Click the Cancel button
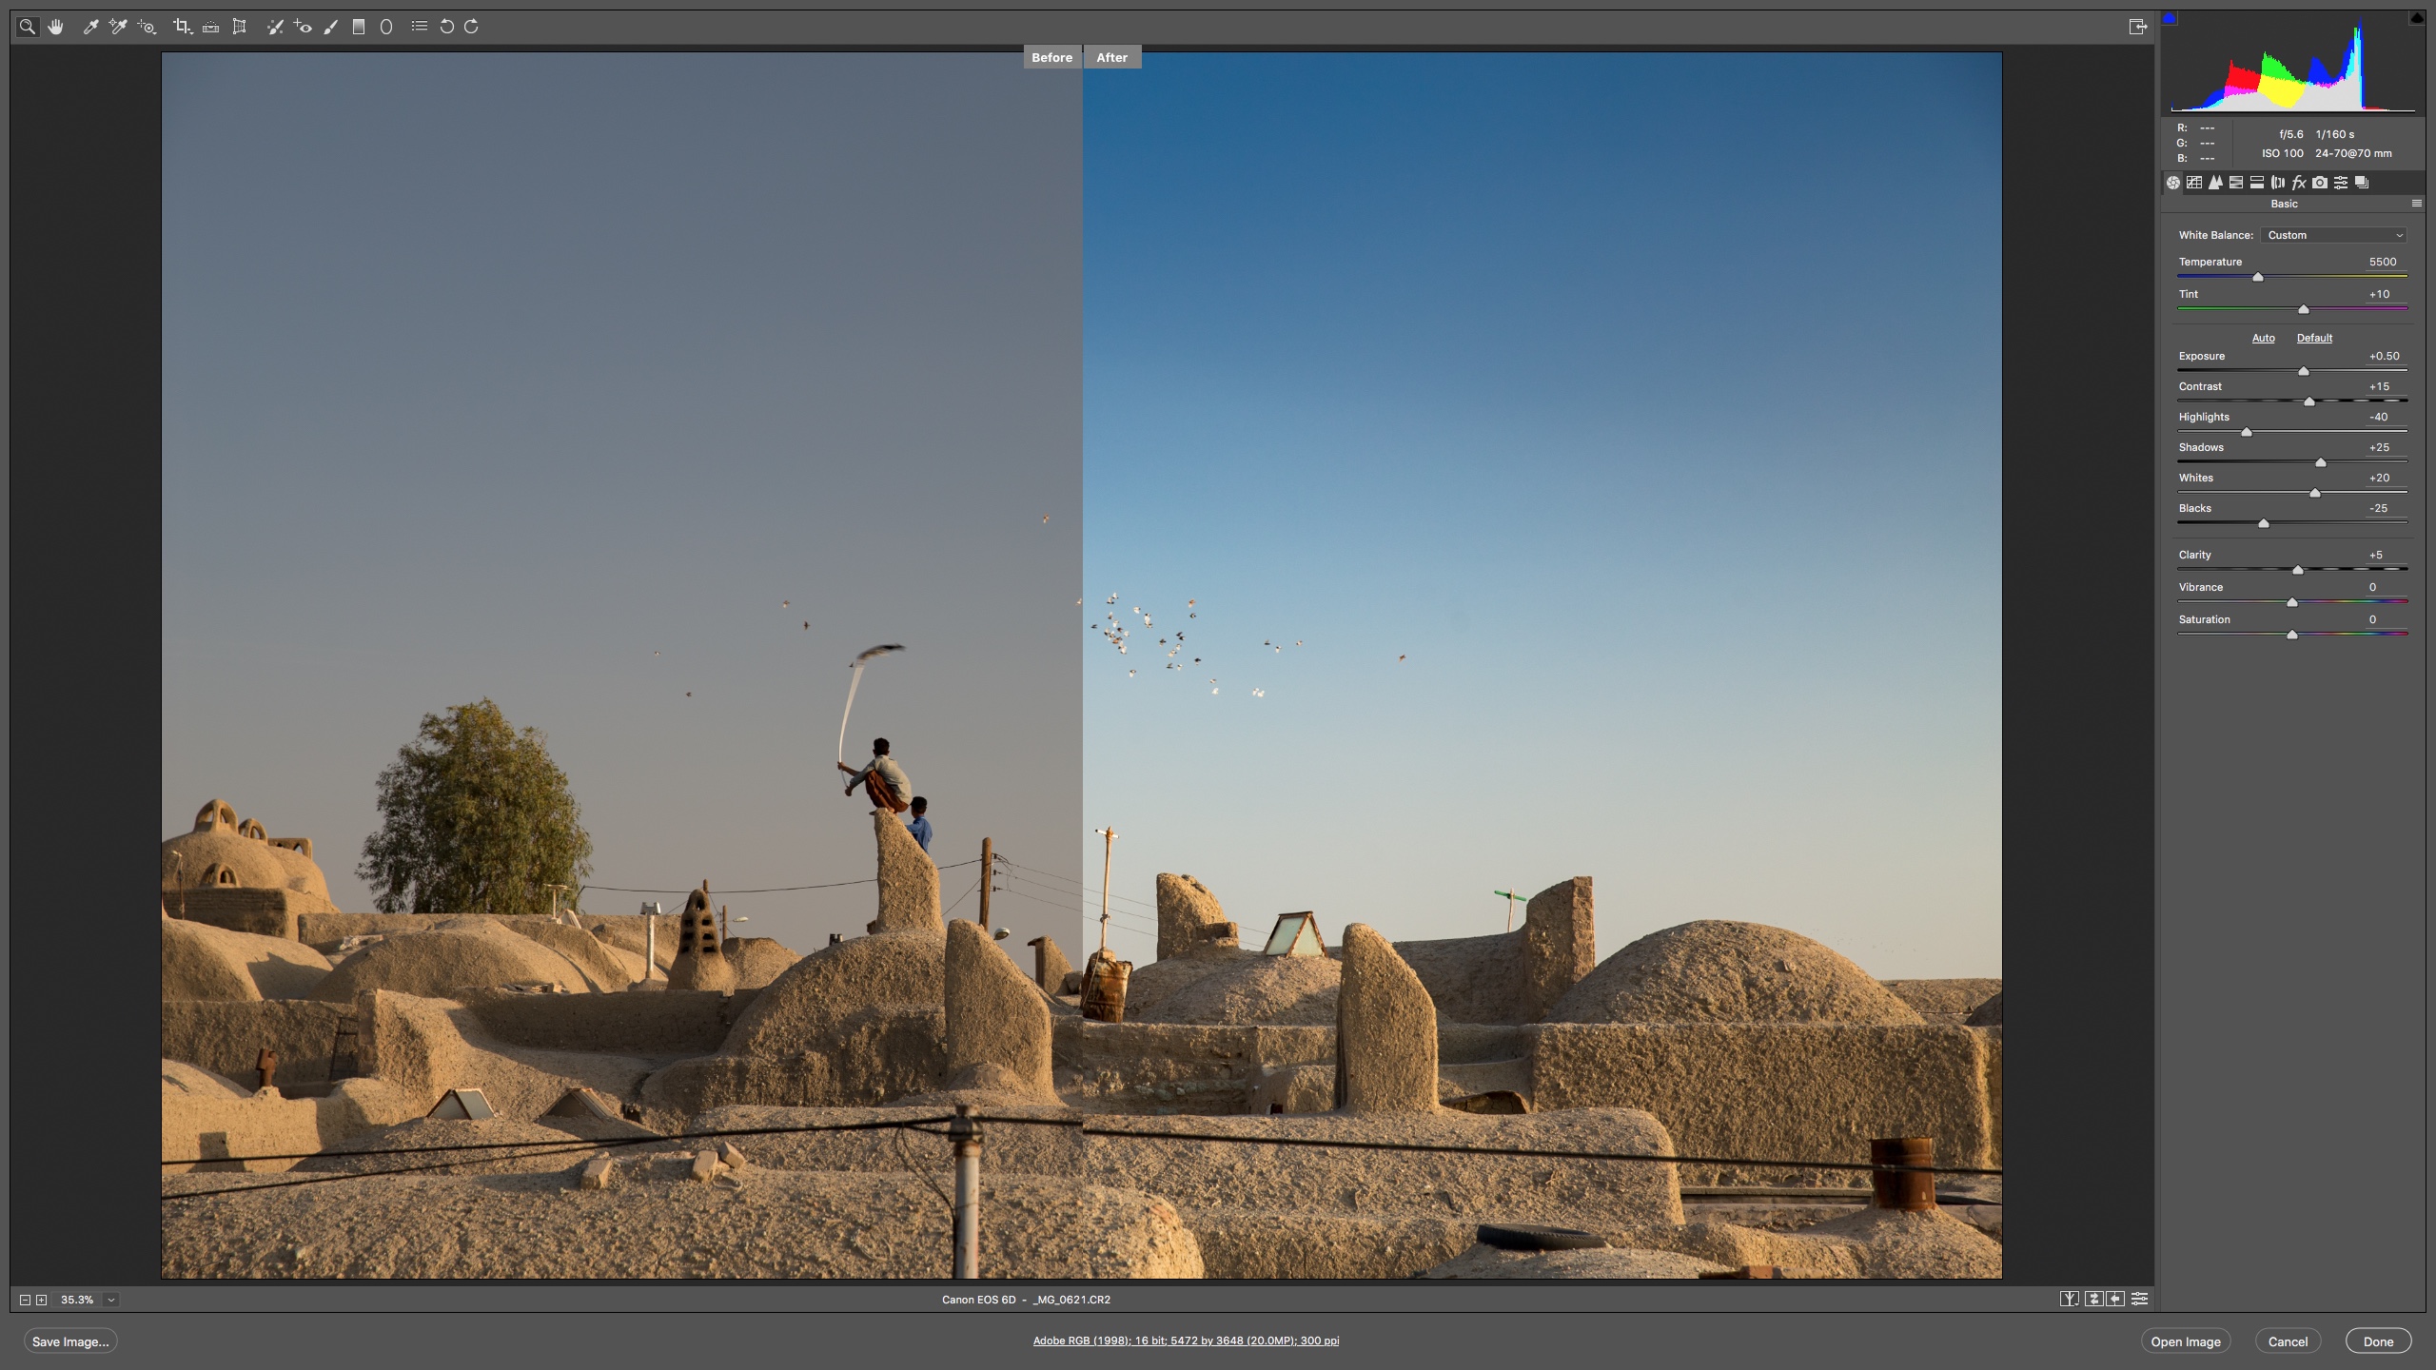The image size is (2436, 1370). tap(2288, 1341)
